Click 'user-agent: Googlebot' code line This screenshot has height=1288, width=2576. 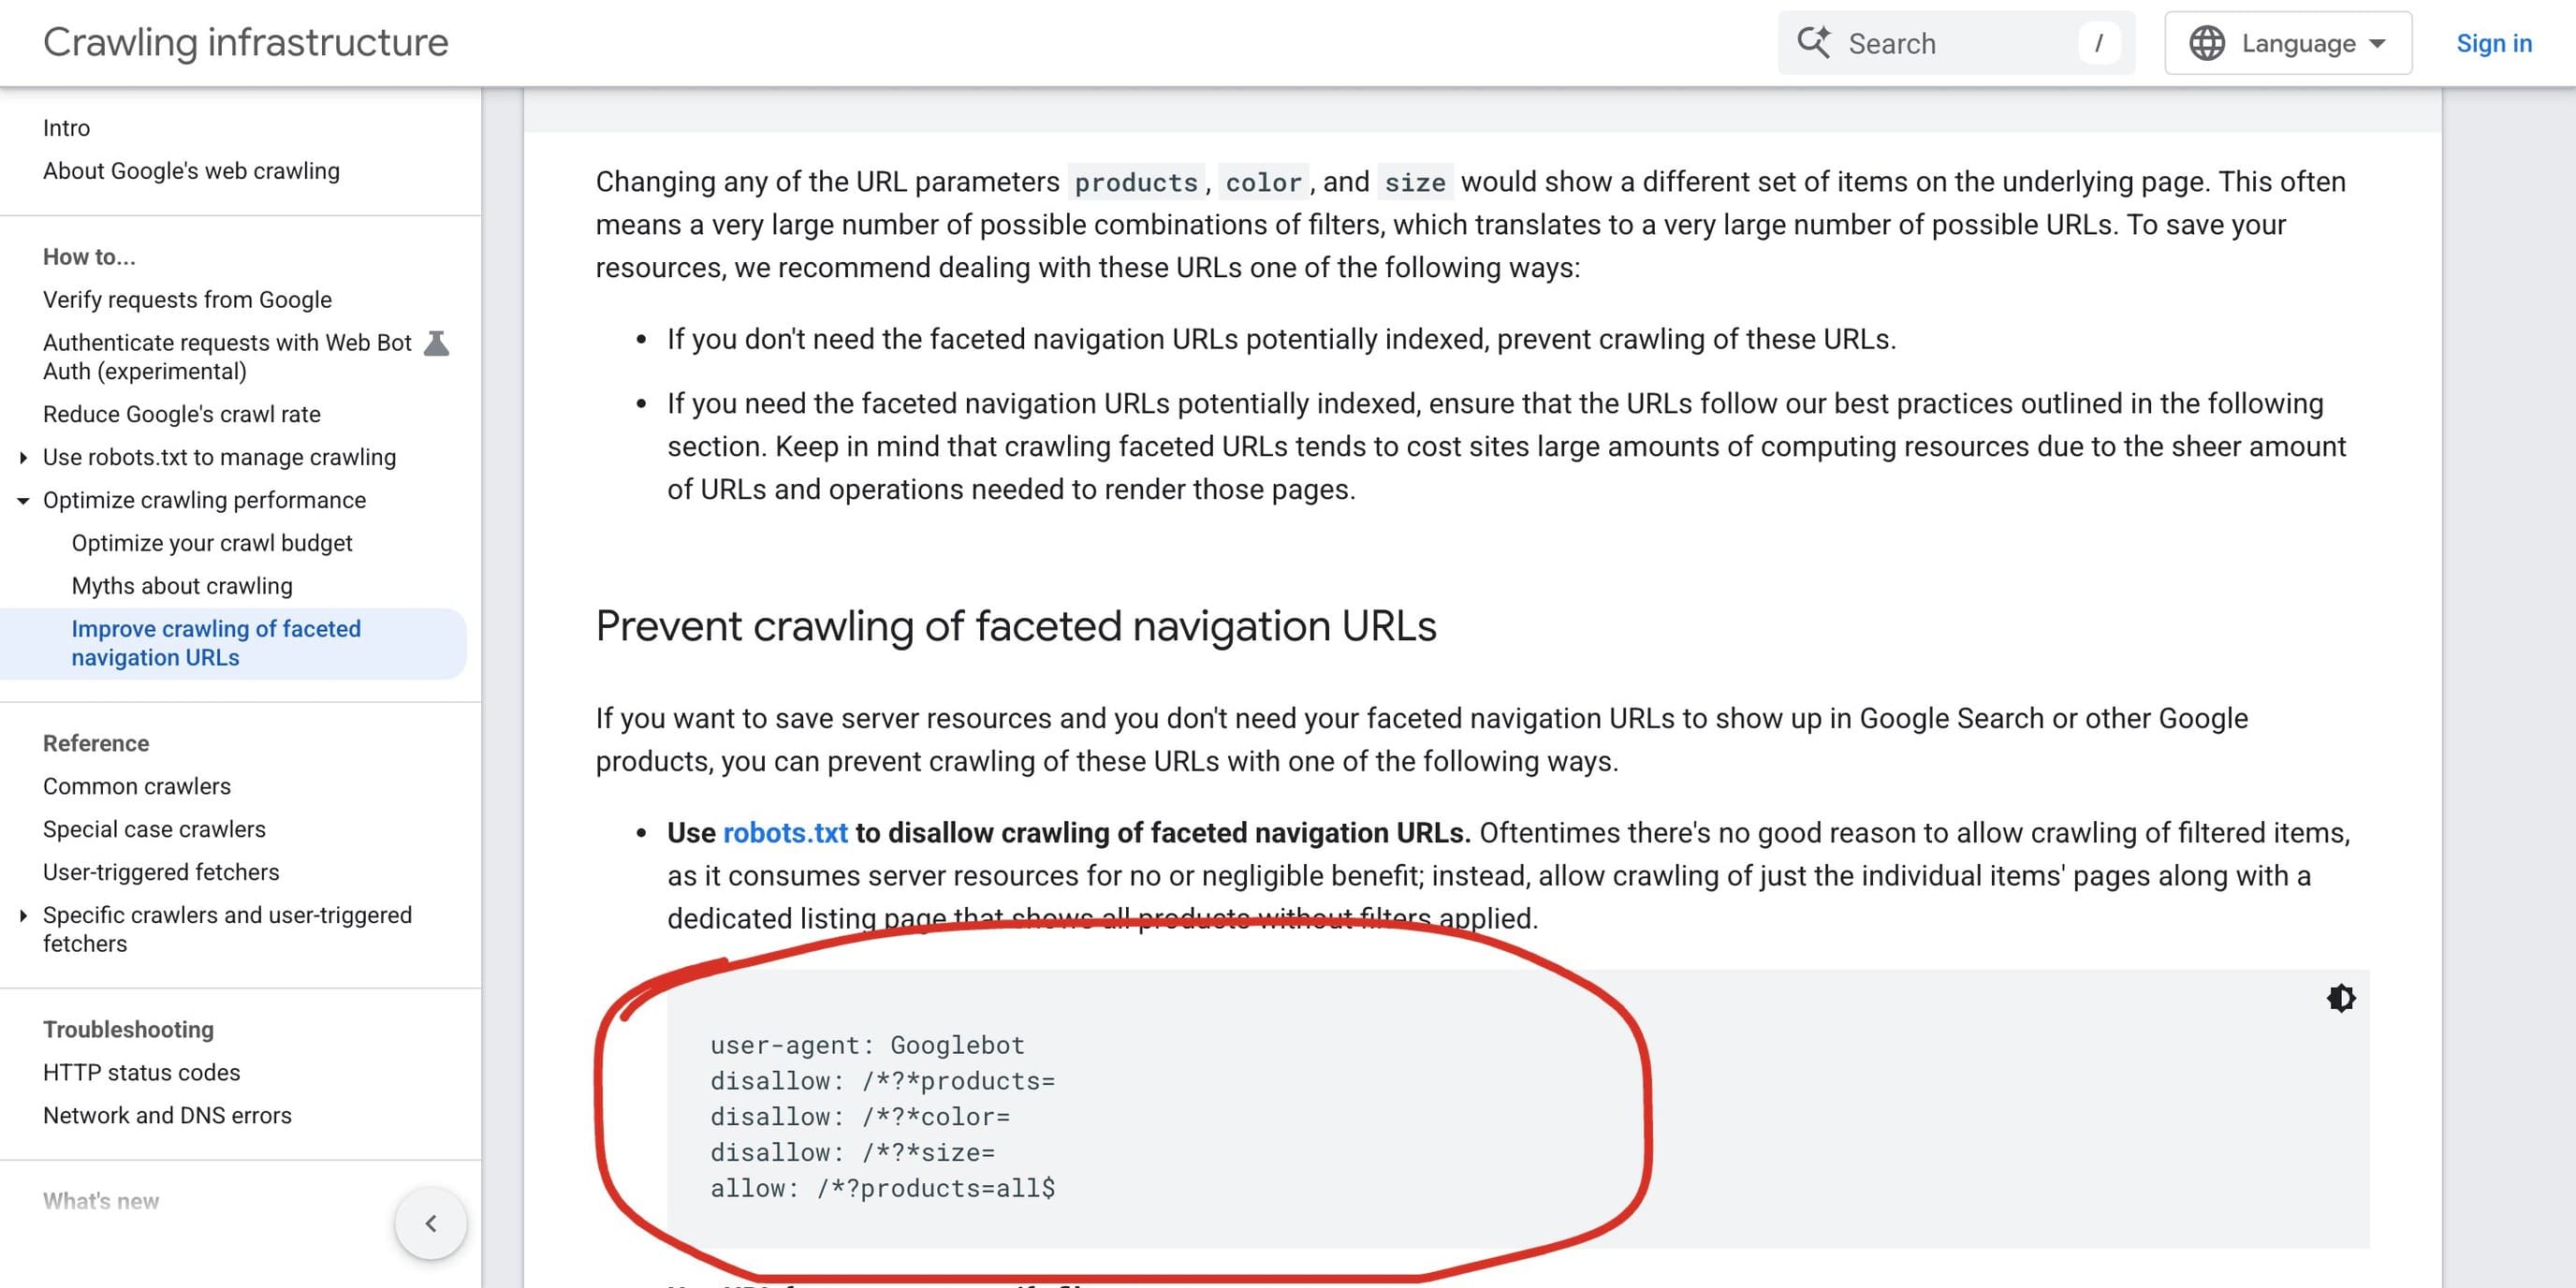coord(867,1045)
